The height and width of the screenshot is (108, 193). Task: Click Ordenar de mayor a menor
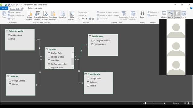click(x=108, y=16)
